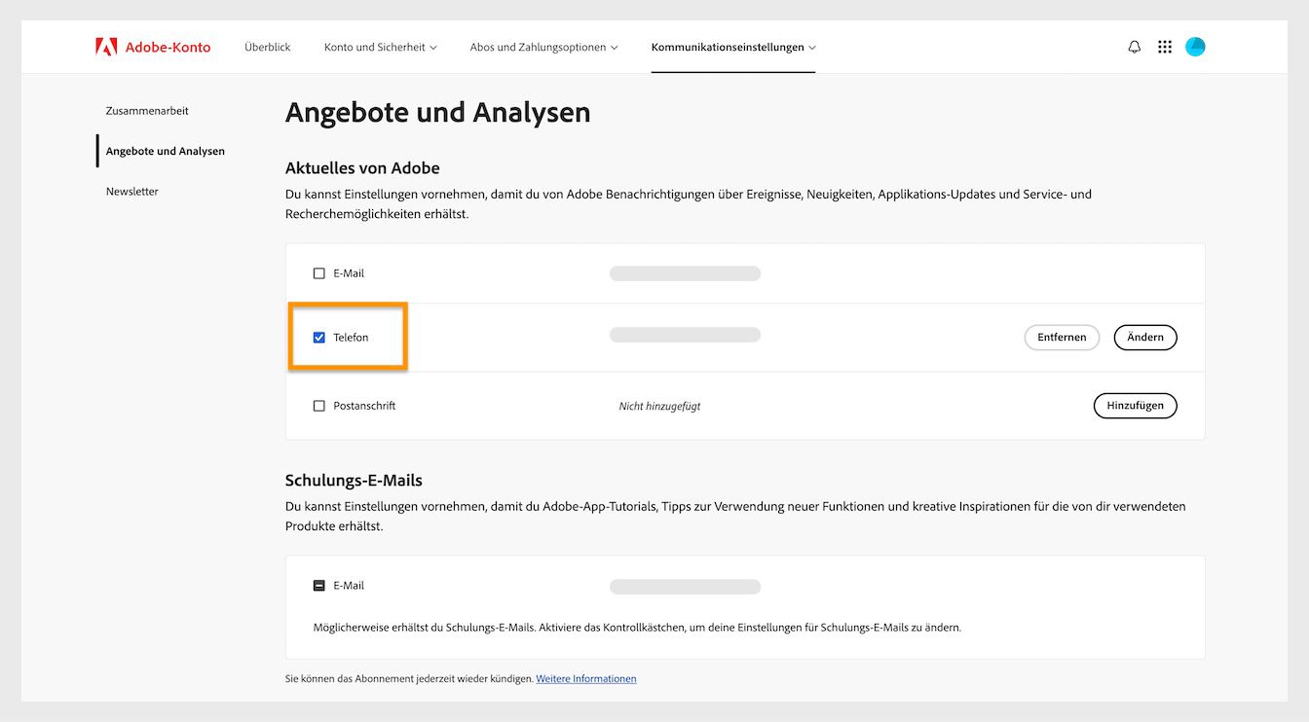Click the redacted email next to the first E-Mail checkbox
1309x722 pixels.
click(685, 274)
